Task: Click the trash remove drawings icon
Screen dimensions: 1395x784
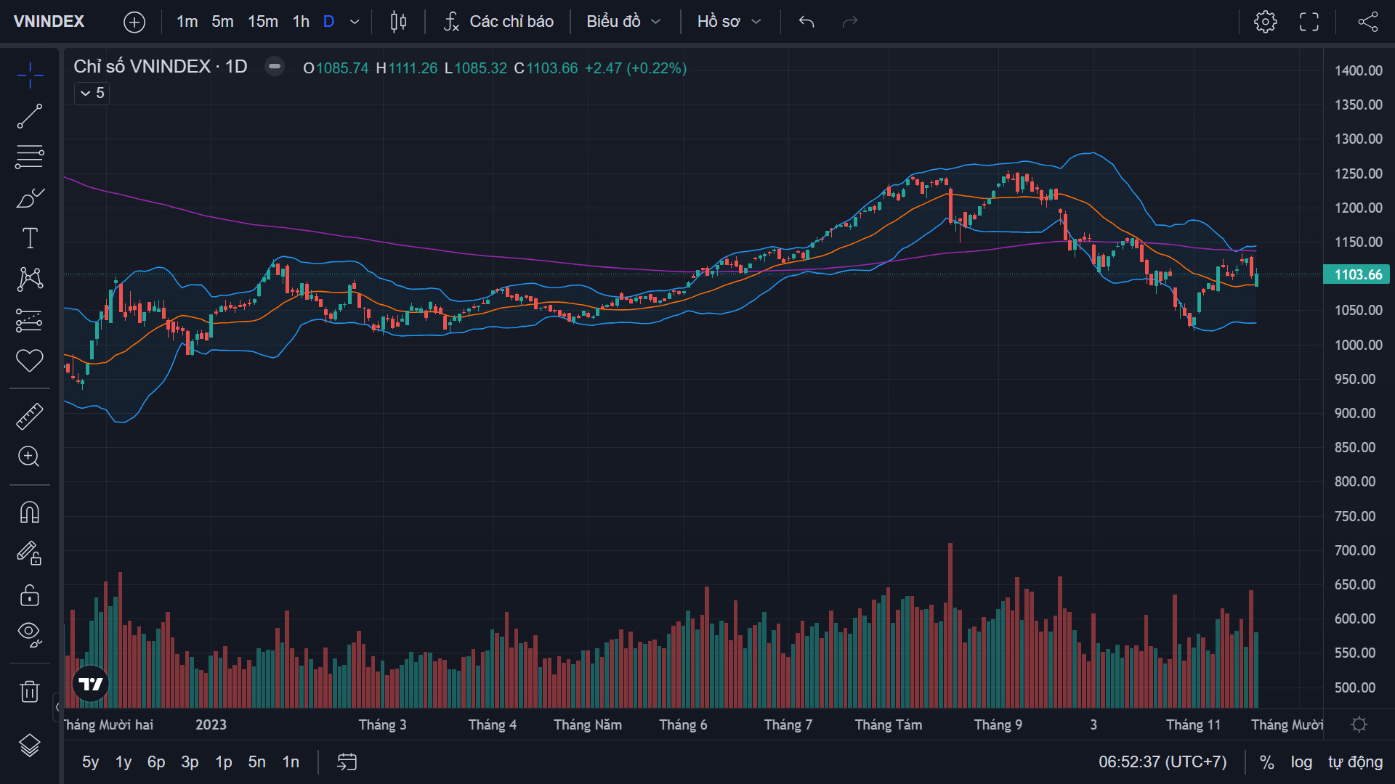Action: click(30, 691)
